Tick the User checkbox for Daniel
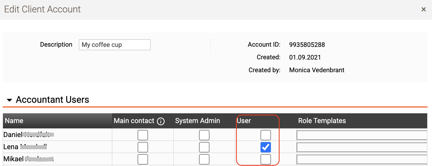Image resolution: width=432 pixels, height=166 pixels. pyautogui.click(x=266, y=135)
